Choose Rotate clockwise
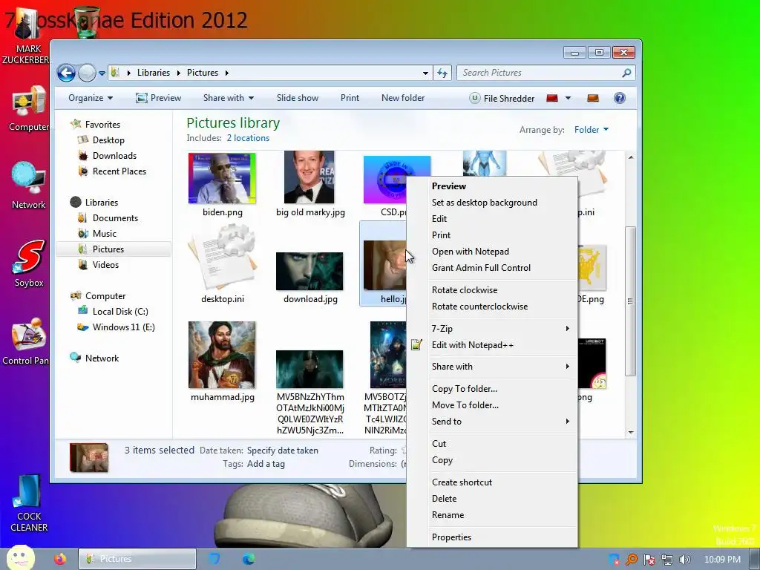The height and width of the screenshot is (570, 760). click(491, 290)
